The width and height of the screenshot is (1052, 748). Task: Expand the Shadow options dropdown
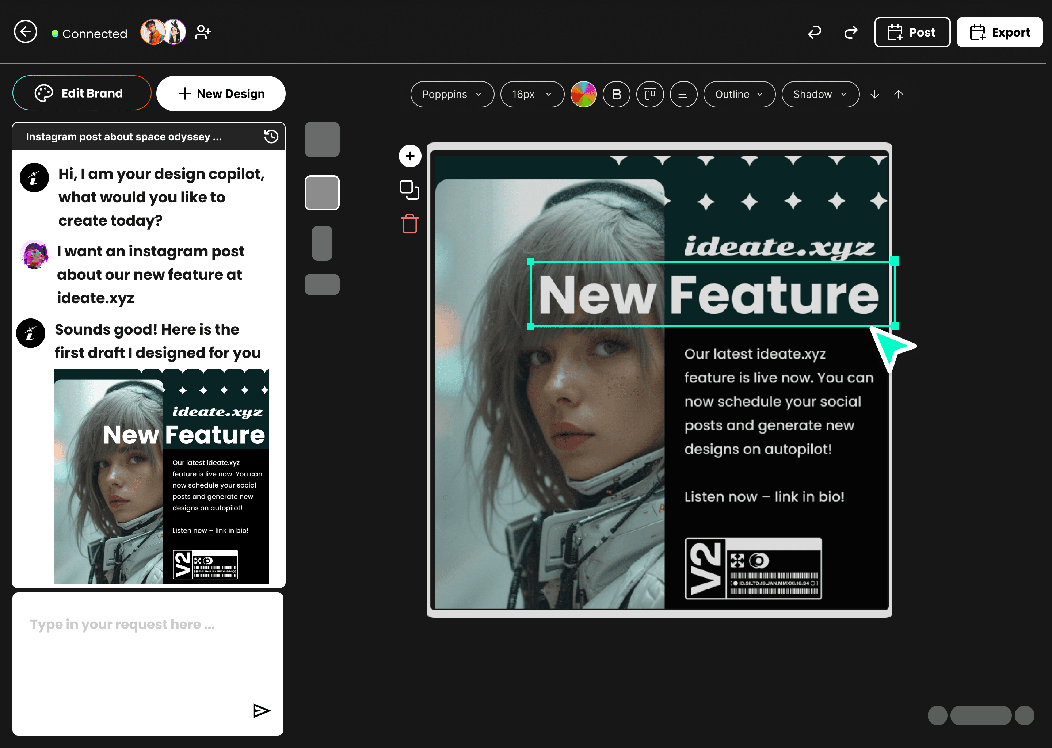click(x=820, y=94)
